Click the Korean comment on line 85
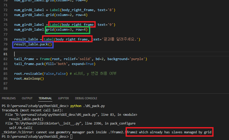Viewport: 229px width, 140px height. tap(93, 73)
